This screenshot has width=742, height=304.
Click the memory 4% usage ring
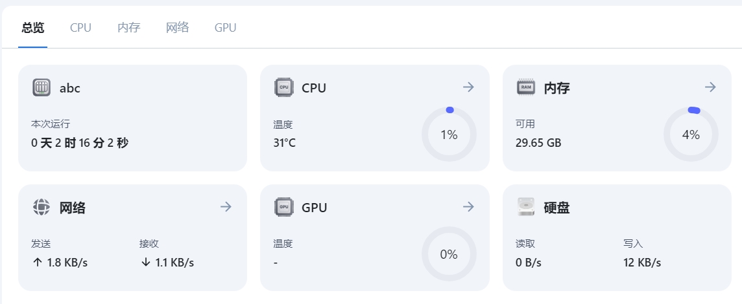[x=691, y=135]
